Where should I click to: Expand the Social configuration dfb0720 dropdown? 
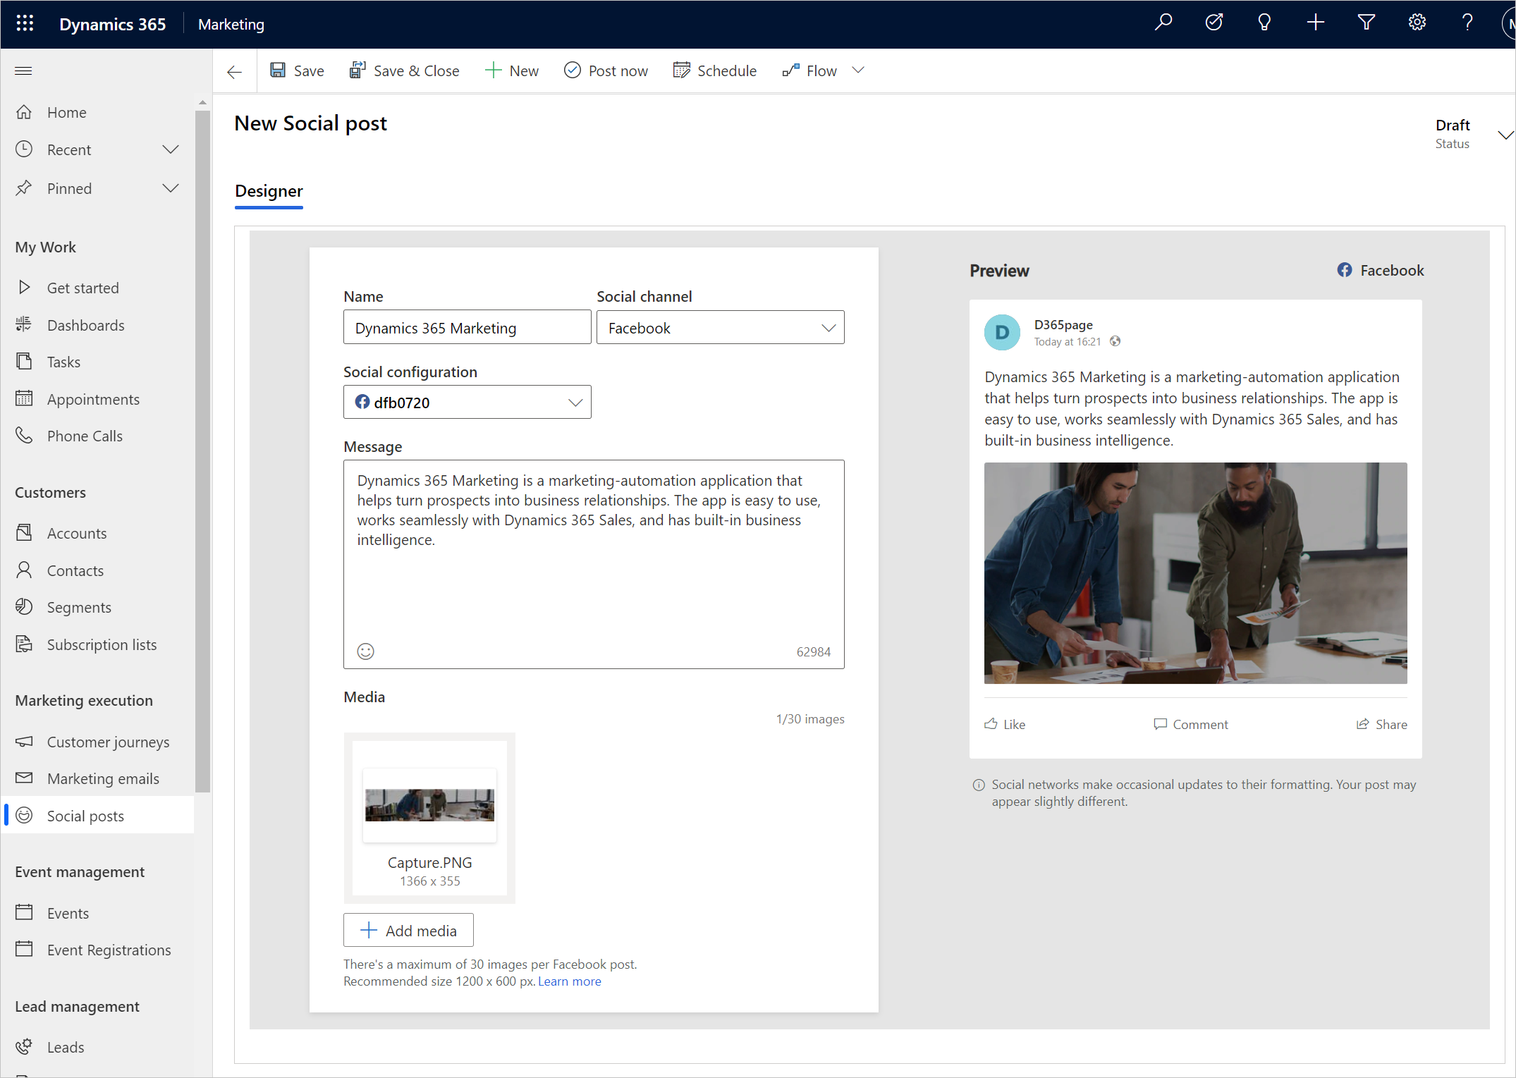tap(574, 403)
